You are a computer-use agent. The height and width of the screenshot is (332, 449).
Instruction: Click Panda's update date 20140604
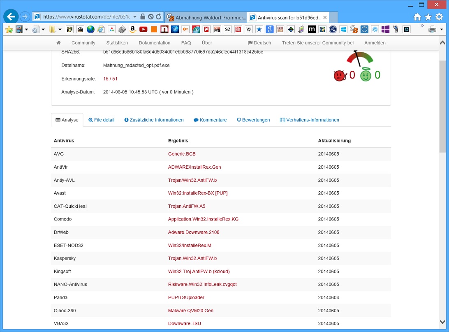(x=329, y=297)
